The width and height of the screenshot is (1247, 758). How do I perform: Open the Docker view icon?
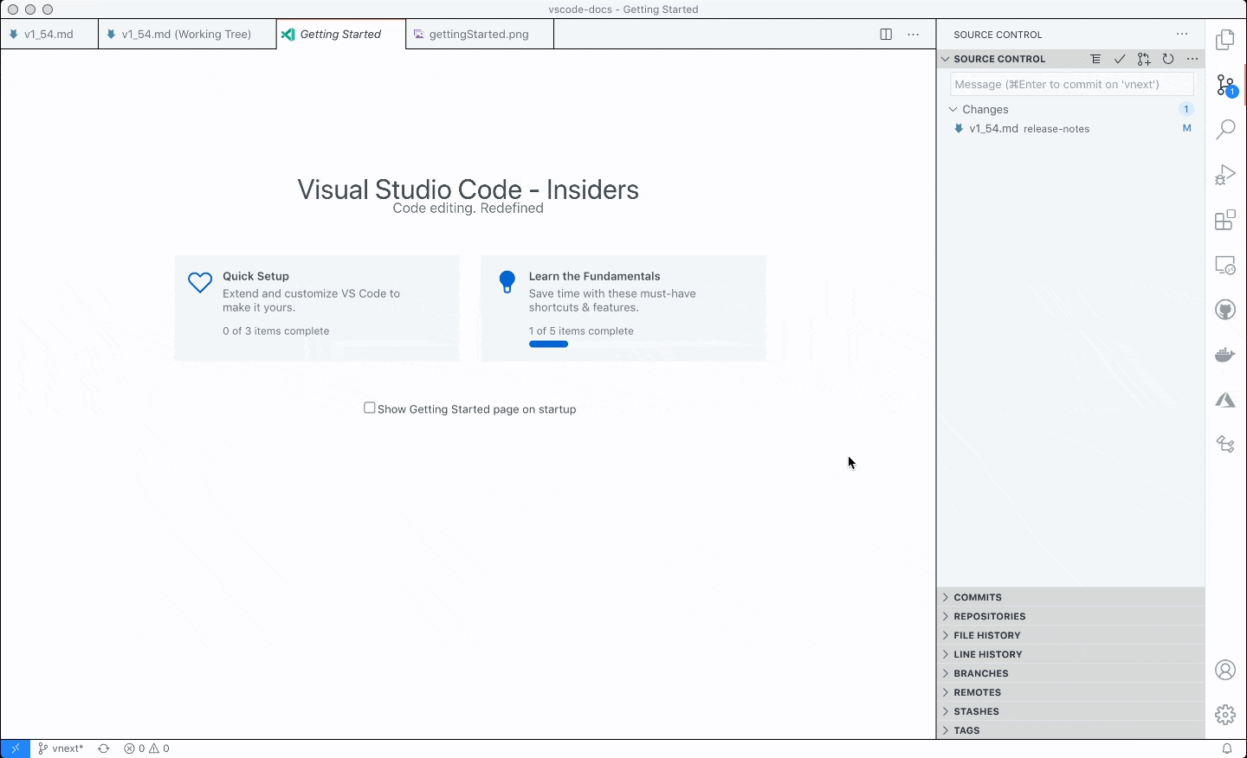coord(1225,355)
